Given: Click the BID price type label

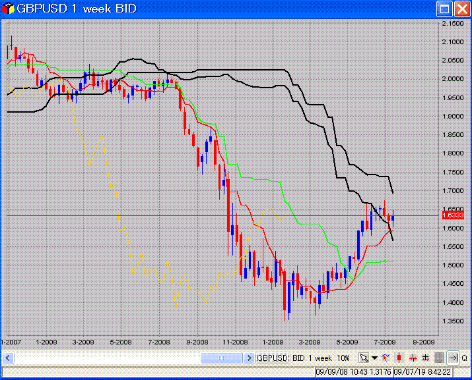Looking at the screenshot, I should pyautogui.click(x=298, y=358).
